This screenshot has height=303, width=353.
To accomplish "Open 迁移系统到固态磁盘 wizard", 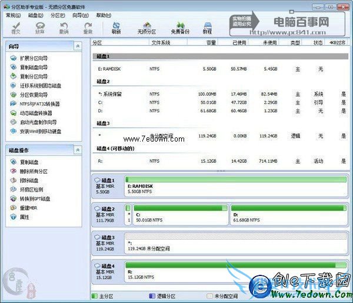I will coord(36,86).
